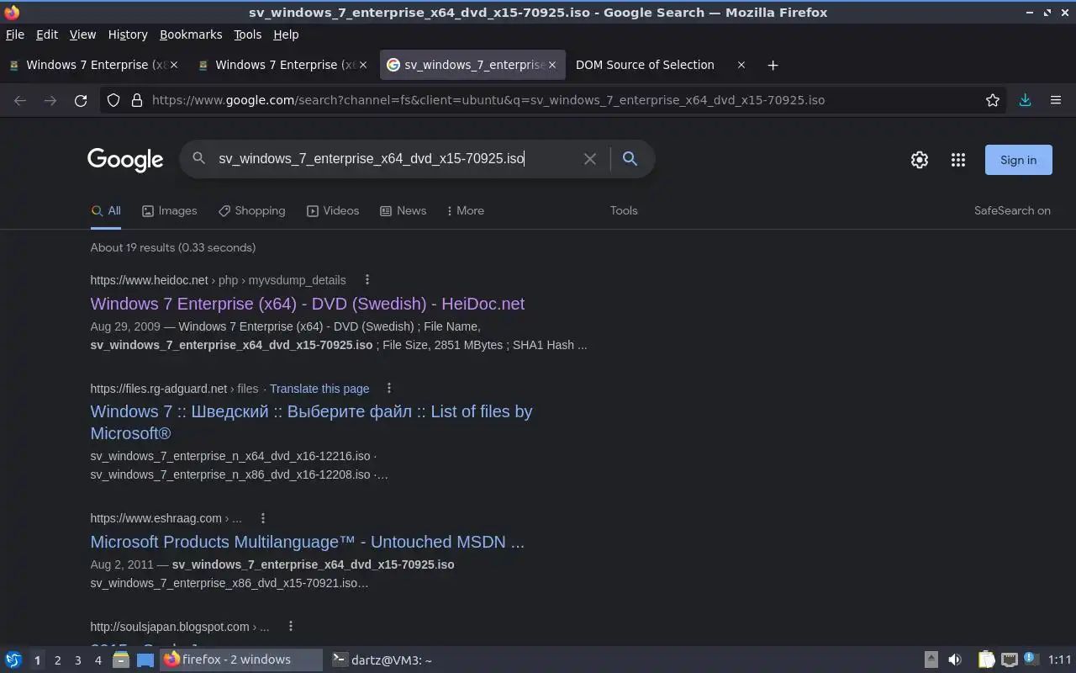Open options for files.rg-adguard.net result
Viewport: 1076px width, 673px height.
click(388, 388)
